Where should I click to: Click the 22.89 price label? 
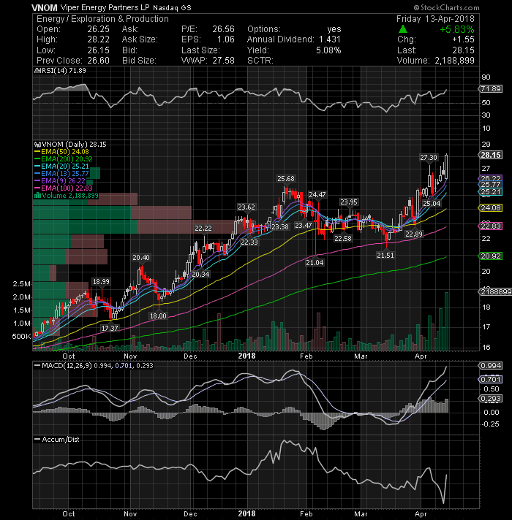(x=414, y=234)
